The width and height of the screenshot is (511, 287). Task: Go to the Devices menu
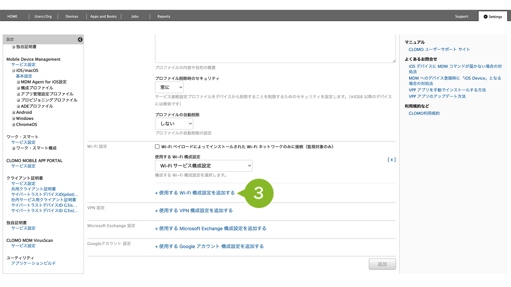coord(72,17)
